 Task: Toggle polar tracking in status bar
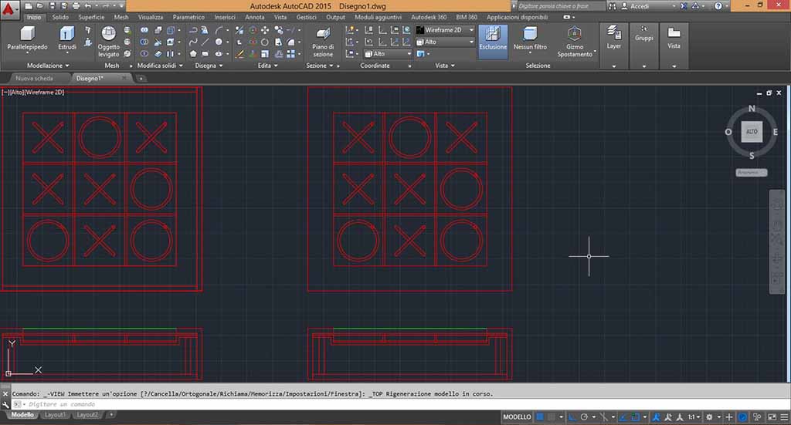[x=584, y=417]
